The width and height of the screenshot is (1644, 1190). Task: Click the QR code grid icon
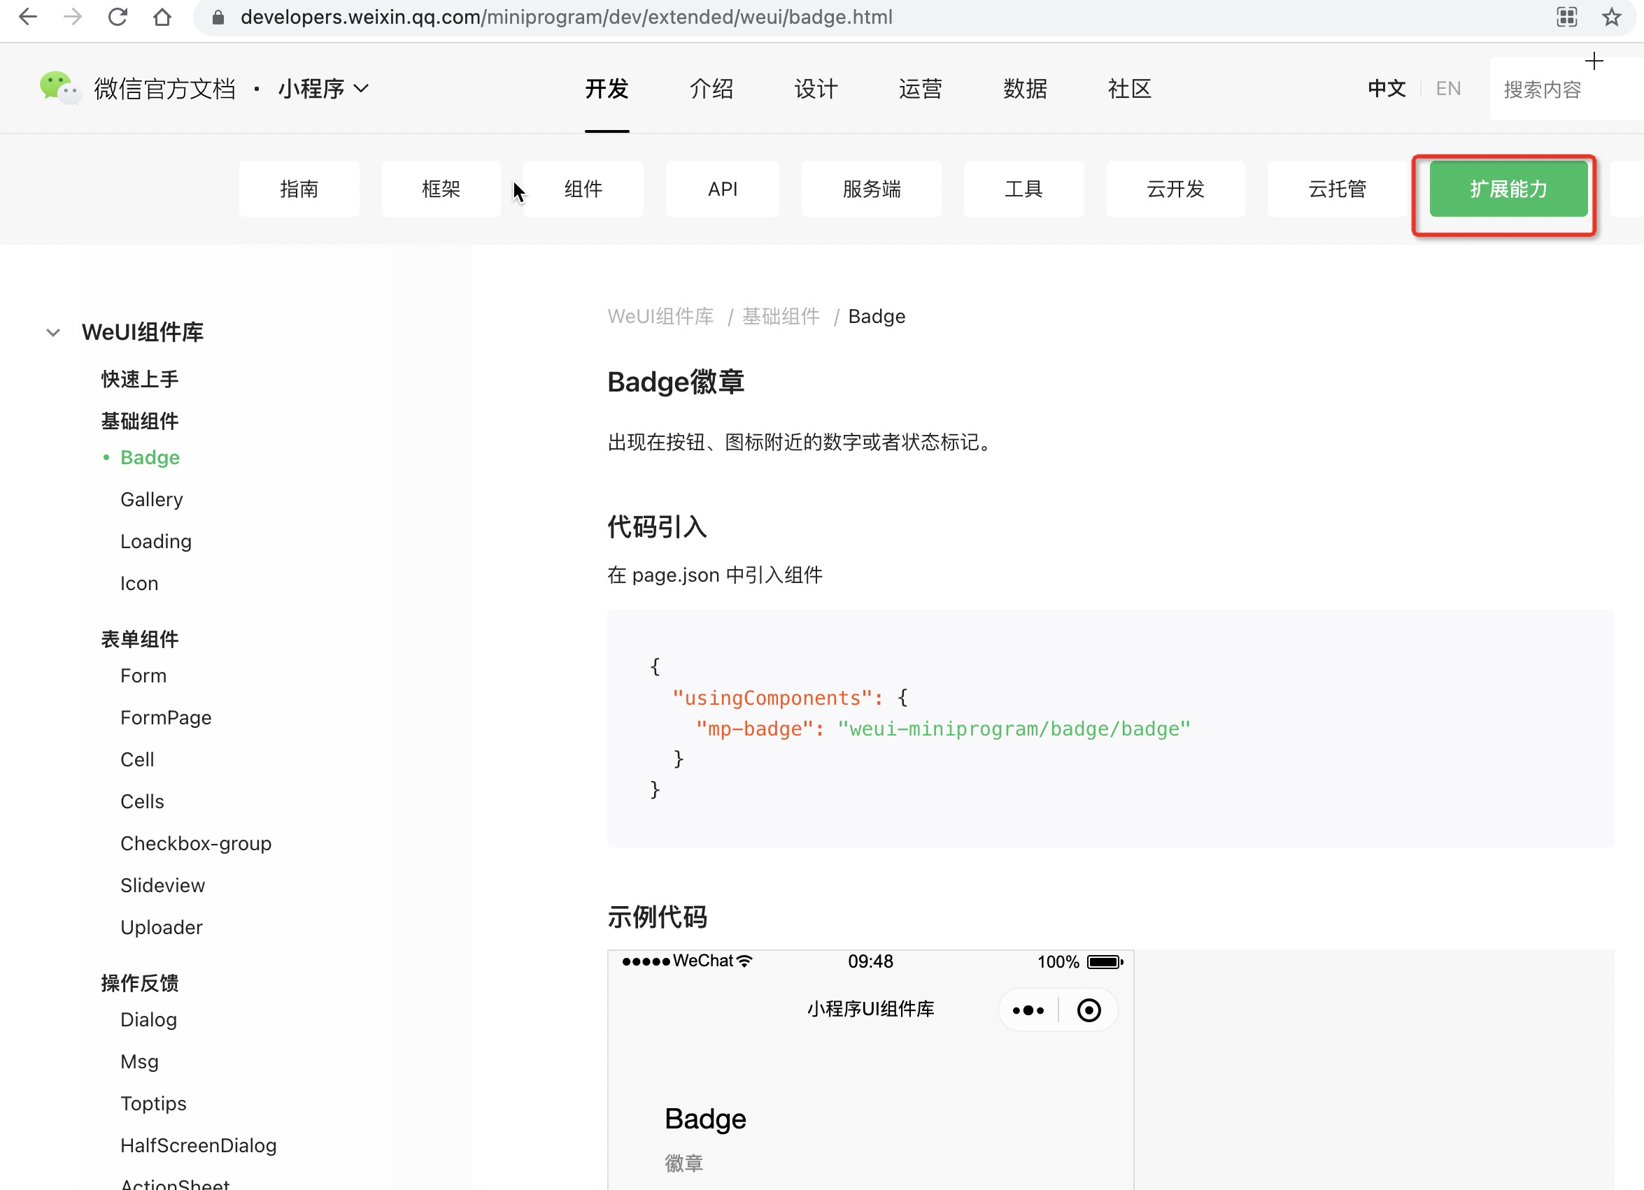click(1566, 17)
